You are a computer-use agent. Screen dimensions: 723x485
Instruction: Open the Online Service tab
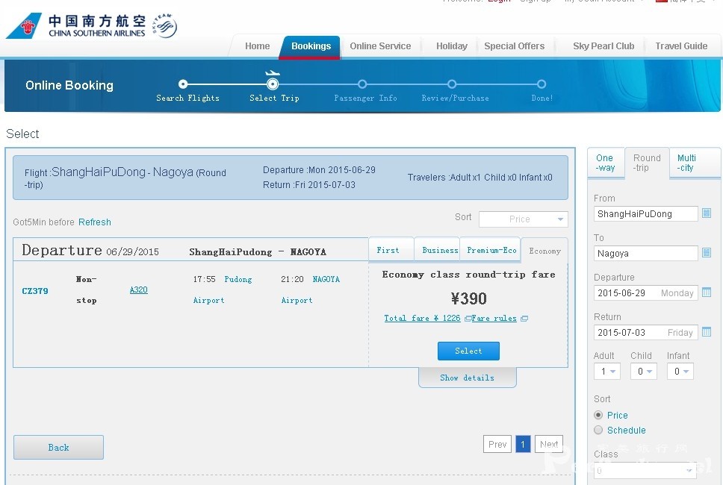pos(380,46)
